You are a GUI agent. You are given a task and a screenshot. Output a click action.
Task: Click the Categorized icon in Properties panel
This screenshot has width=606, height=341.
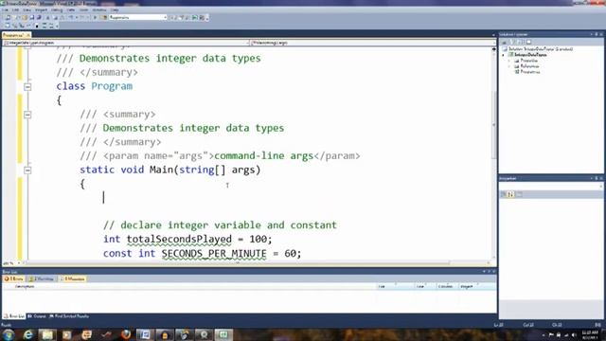[504, 194]
